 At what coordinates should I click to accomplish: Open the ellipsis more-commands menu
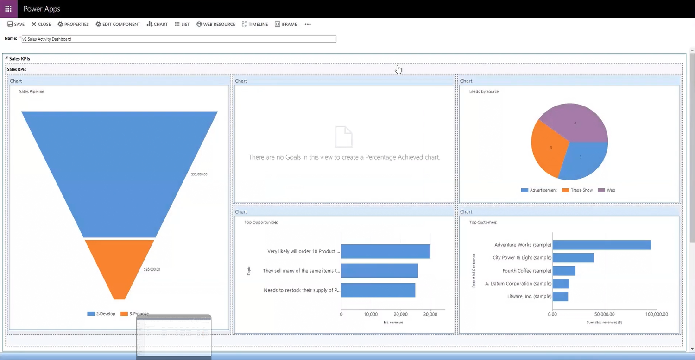pos(307,24)
